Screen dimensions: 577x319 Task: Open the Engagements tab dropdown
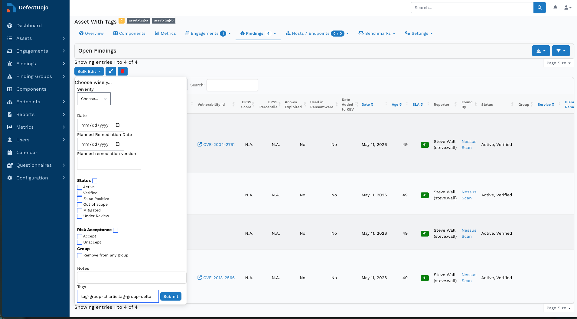coord(208,33)
